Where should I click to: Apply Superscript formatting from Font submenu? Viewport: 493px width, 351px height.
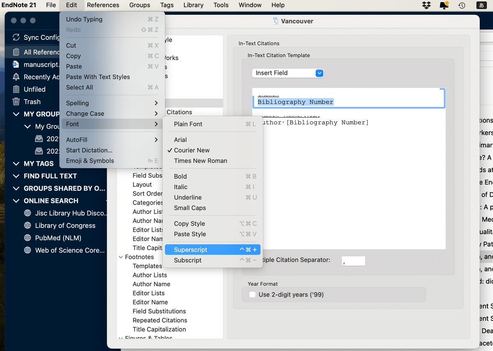[x=190, y=249]
